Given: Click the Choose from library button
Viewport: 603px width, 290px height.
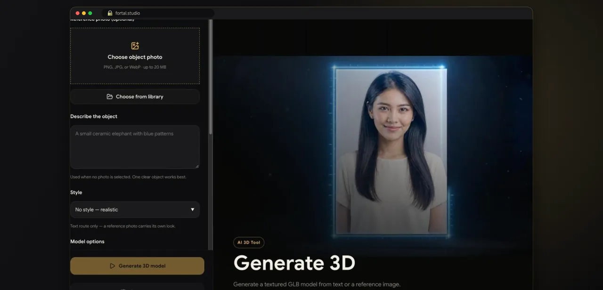Looking at the screenshot, I should coord(135,97).
